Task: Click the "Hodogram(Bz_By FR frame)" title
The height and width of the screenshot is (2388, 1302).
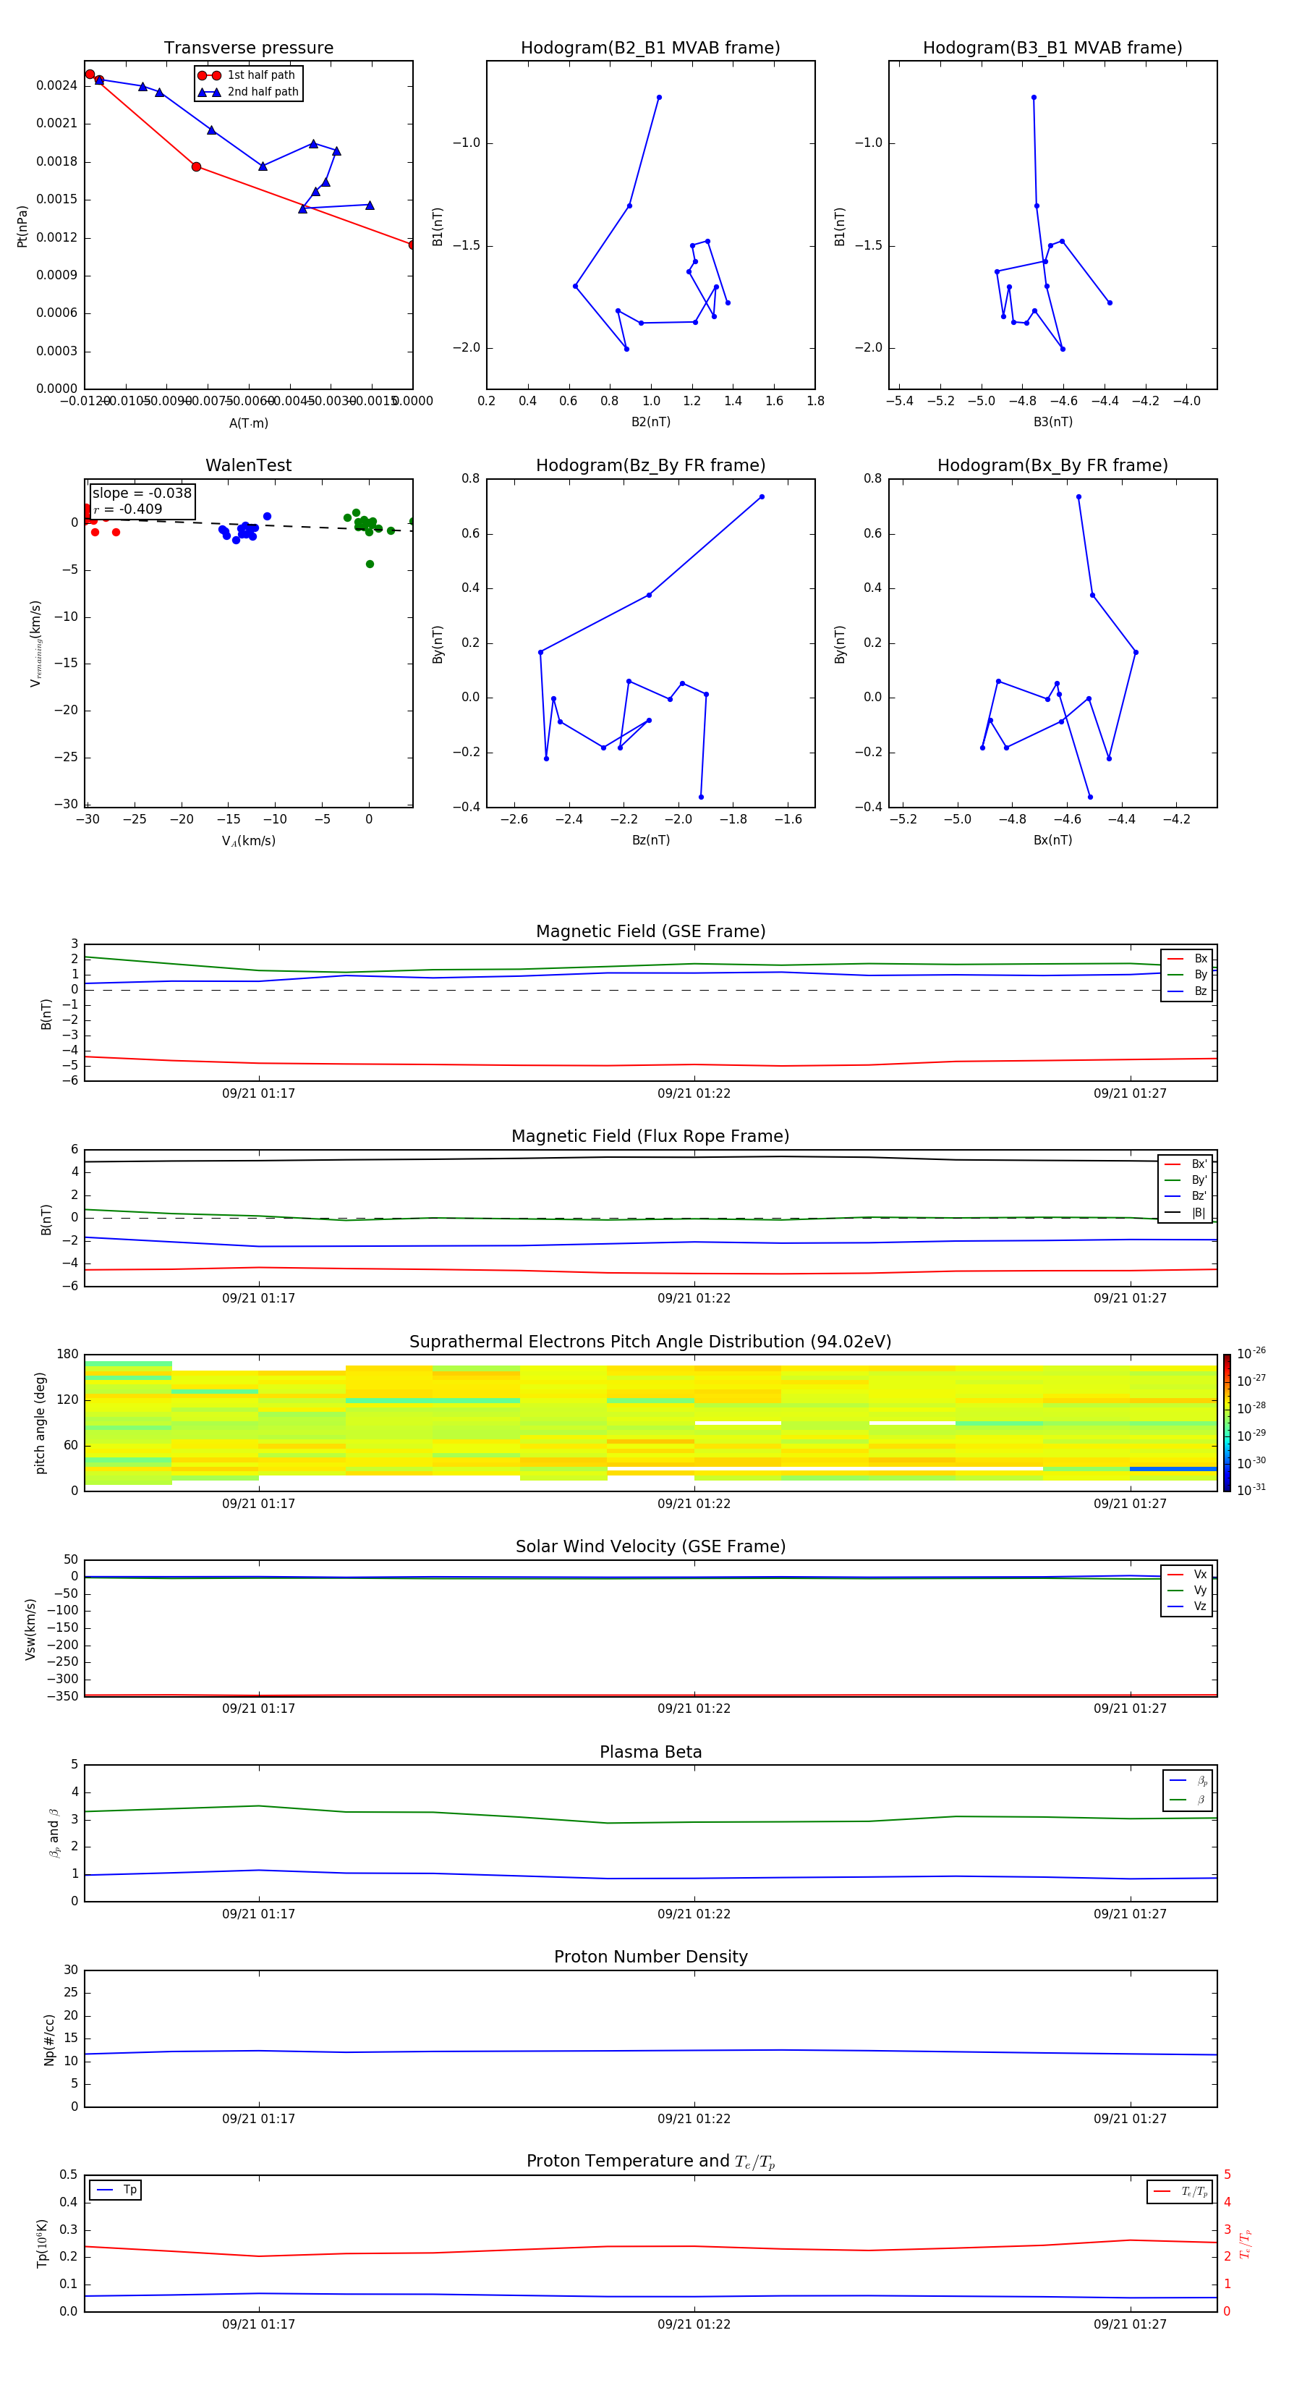Action: (x=650, y=465)
